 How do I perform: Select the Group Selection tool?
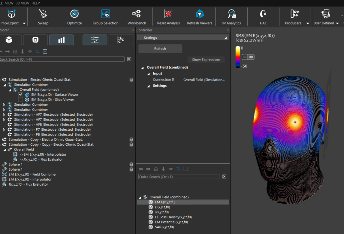105,14
